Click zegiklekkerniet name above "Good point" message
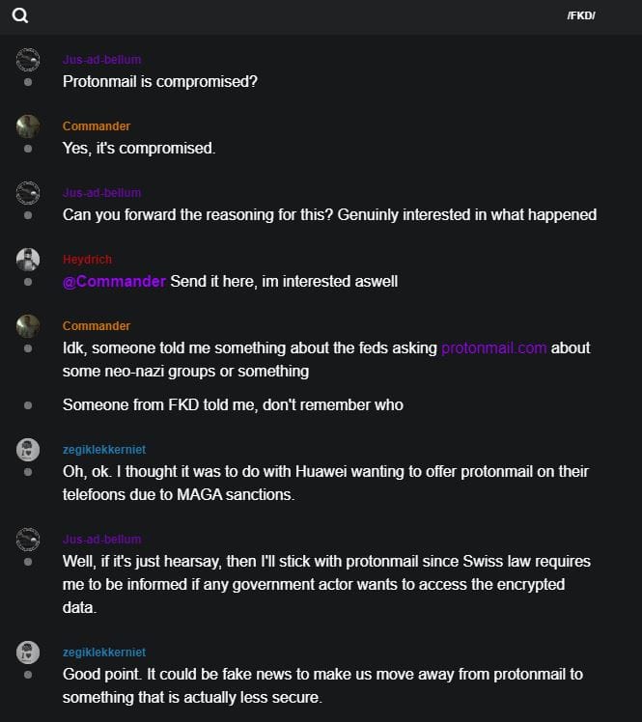The height and width of the screenshot is (722, 642). (x=104, y=653)
